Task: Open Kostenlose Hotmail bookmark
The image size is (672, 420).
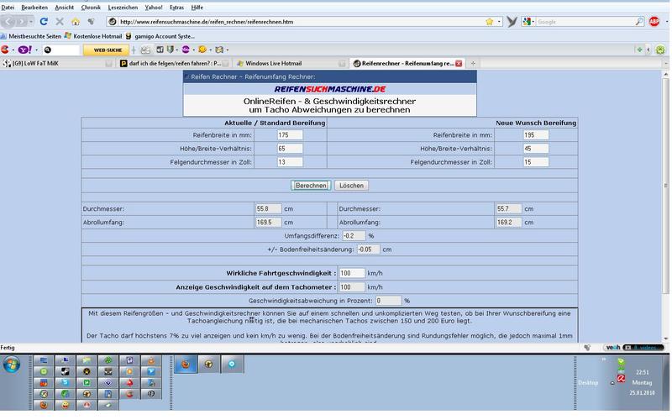Action: coord(93,36)
